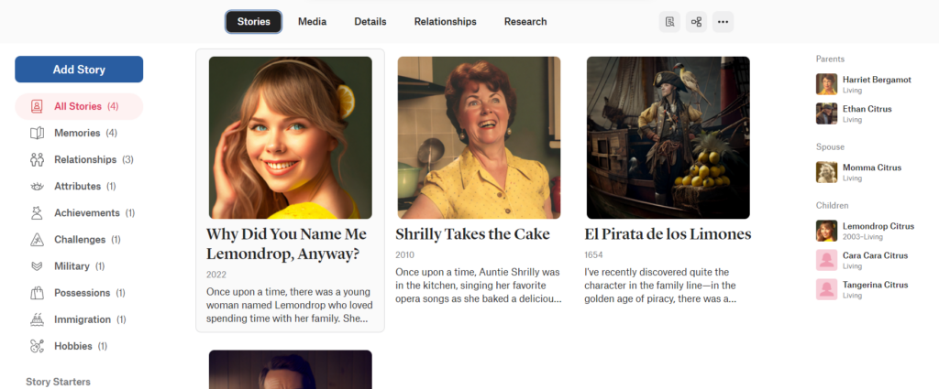
Task: Click Cara Cara Citrus's placeholder avatar
Action: [x=826, y=260]
